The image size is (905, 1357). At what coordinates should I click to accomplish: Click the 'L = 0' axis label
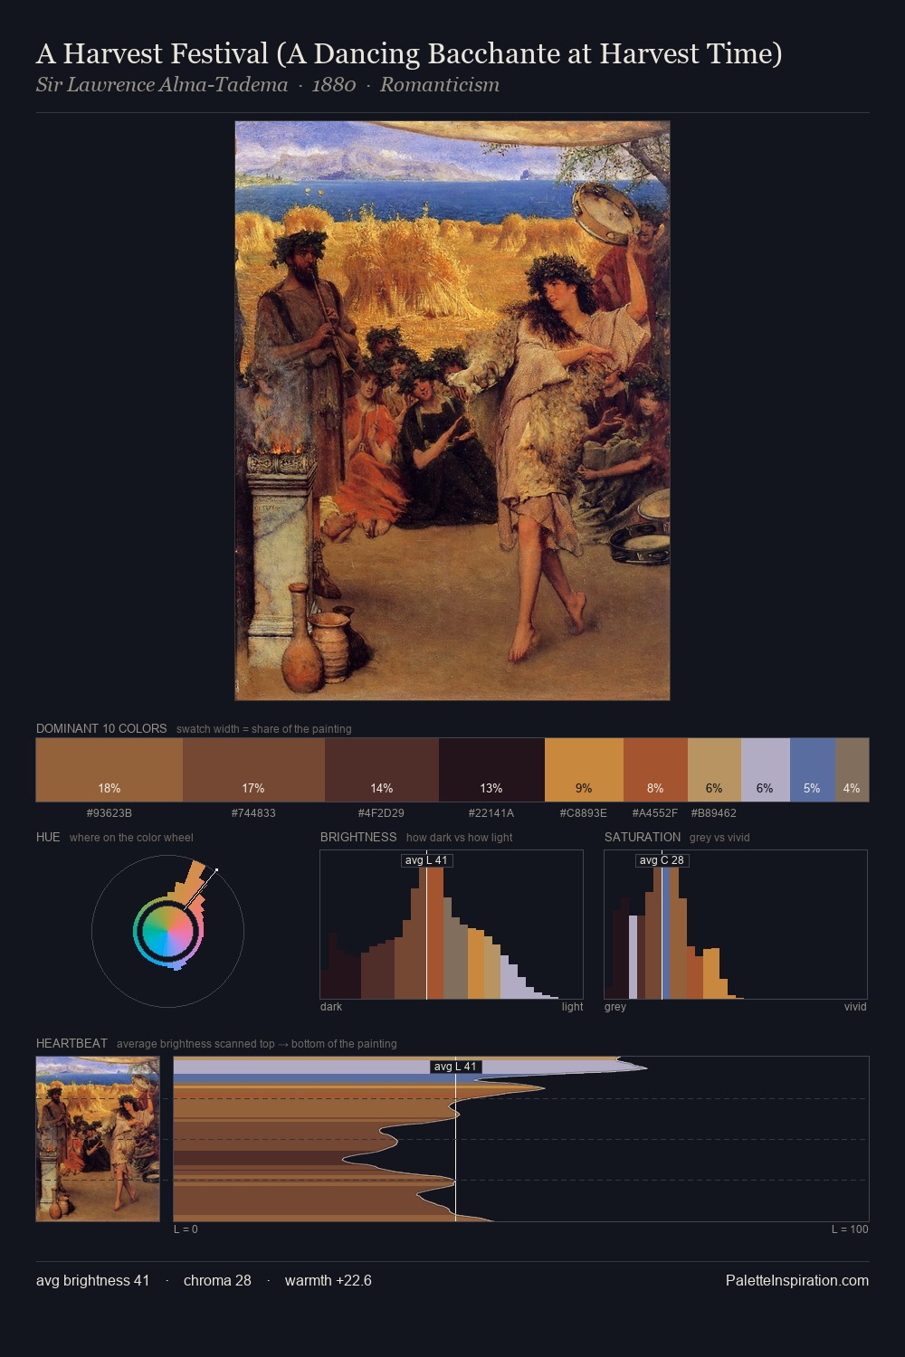click(186, 1229)
